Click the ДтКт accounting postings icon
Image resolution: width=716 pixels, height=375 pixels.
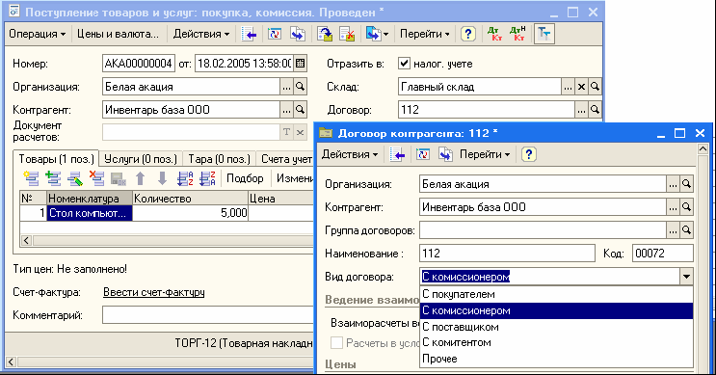click(x=495, y=34)
